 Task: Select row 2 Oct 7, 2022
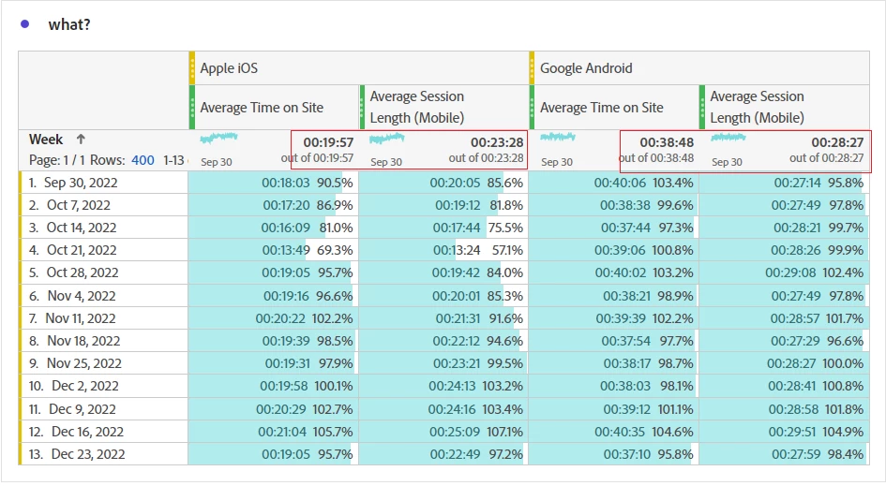point(103,205)
